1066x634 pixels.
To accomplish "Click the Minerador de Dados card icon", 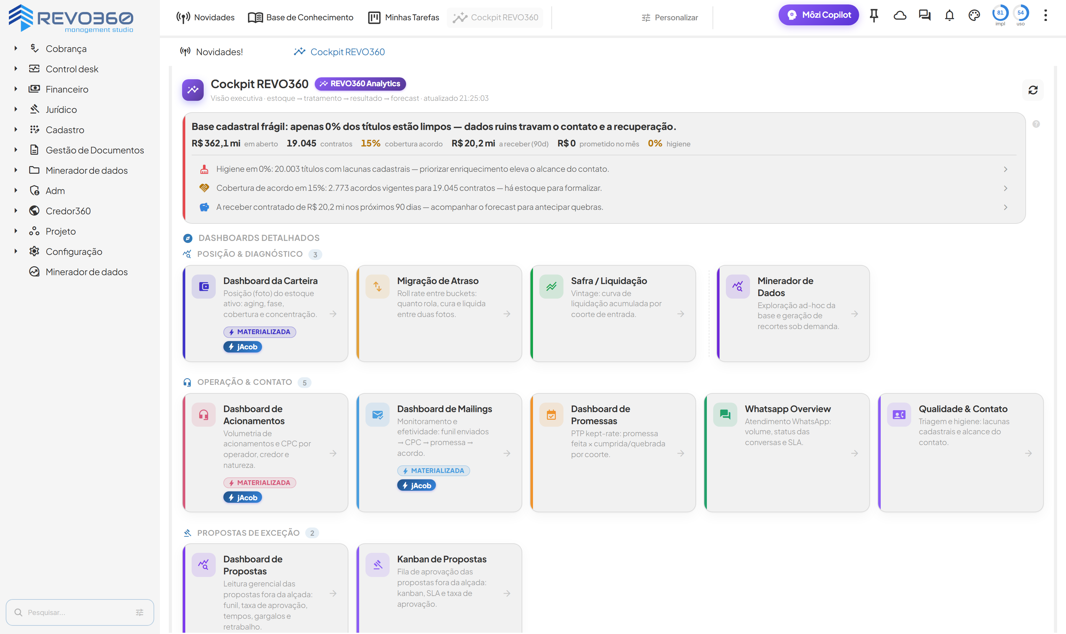I will [x=738, y=286].
